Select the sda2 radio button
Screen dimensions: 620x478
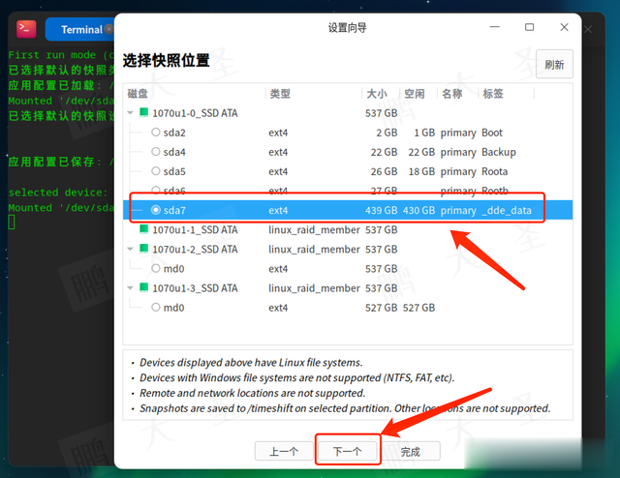click(x=156, y=133)
